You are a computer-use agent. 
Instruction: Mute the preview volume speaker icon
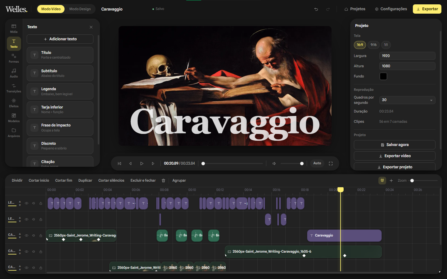(x=274, y=163)
